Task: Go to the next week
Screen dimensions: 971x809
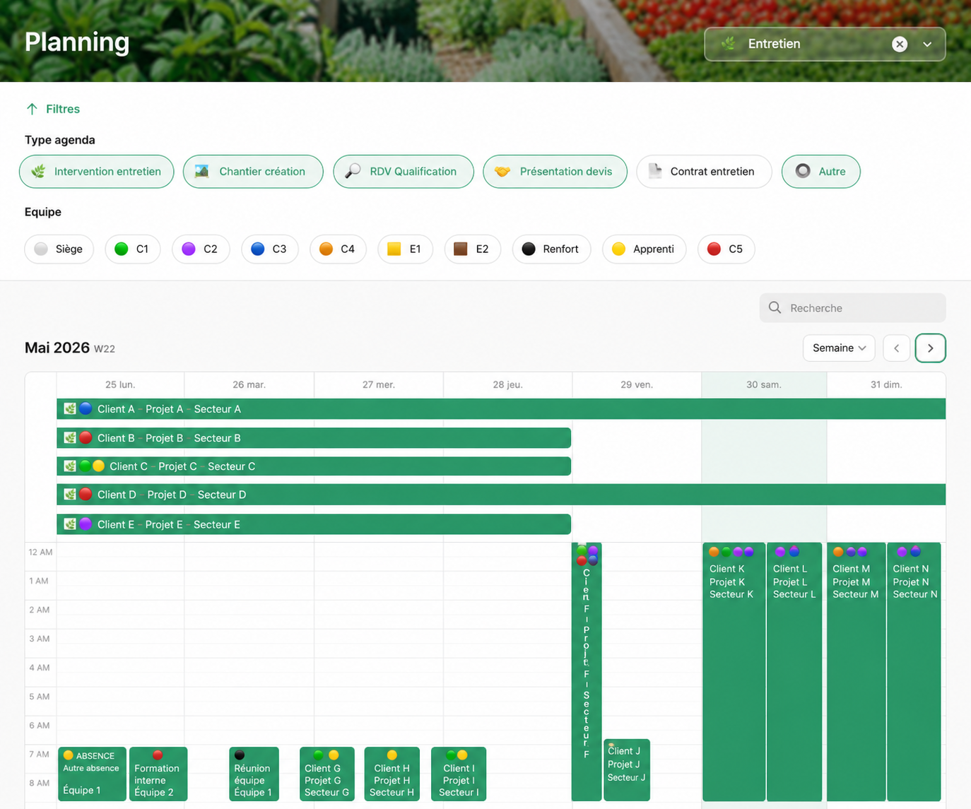Action: 930,348
